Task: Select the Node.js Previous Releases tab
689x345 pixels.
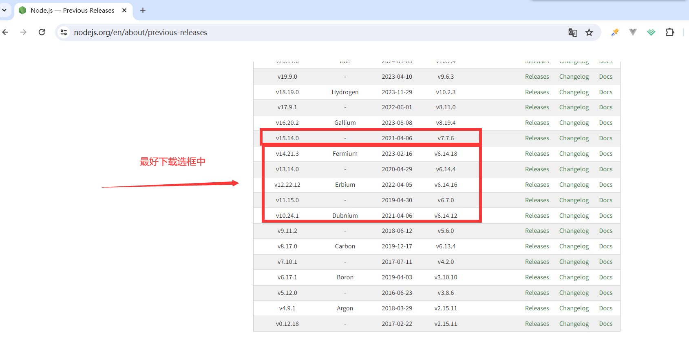Action: point(73,10)
